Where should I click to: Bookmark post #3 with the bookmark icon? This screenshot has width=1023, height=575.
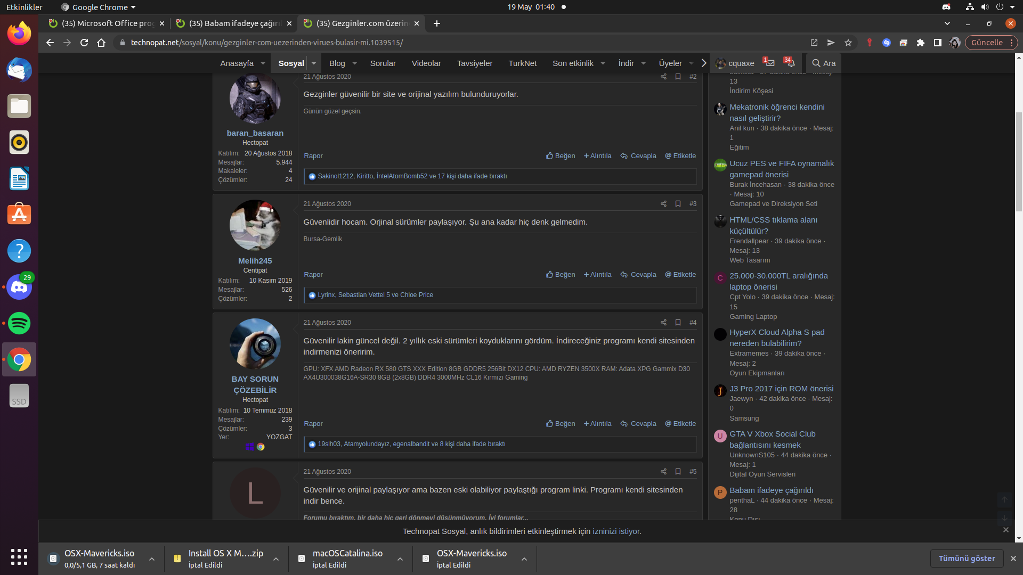point(678,204)
